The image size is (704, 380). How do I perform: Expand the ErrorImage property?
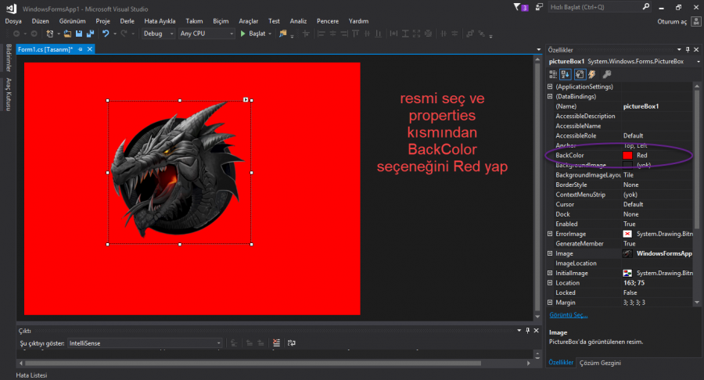click(x=550, y=235)
